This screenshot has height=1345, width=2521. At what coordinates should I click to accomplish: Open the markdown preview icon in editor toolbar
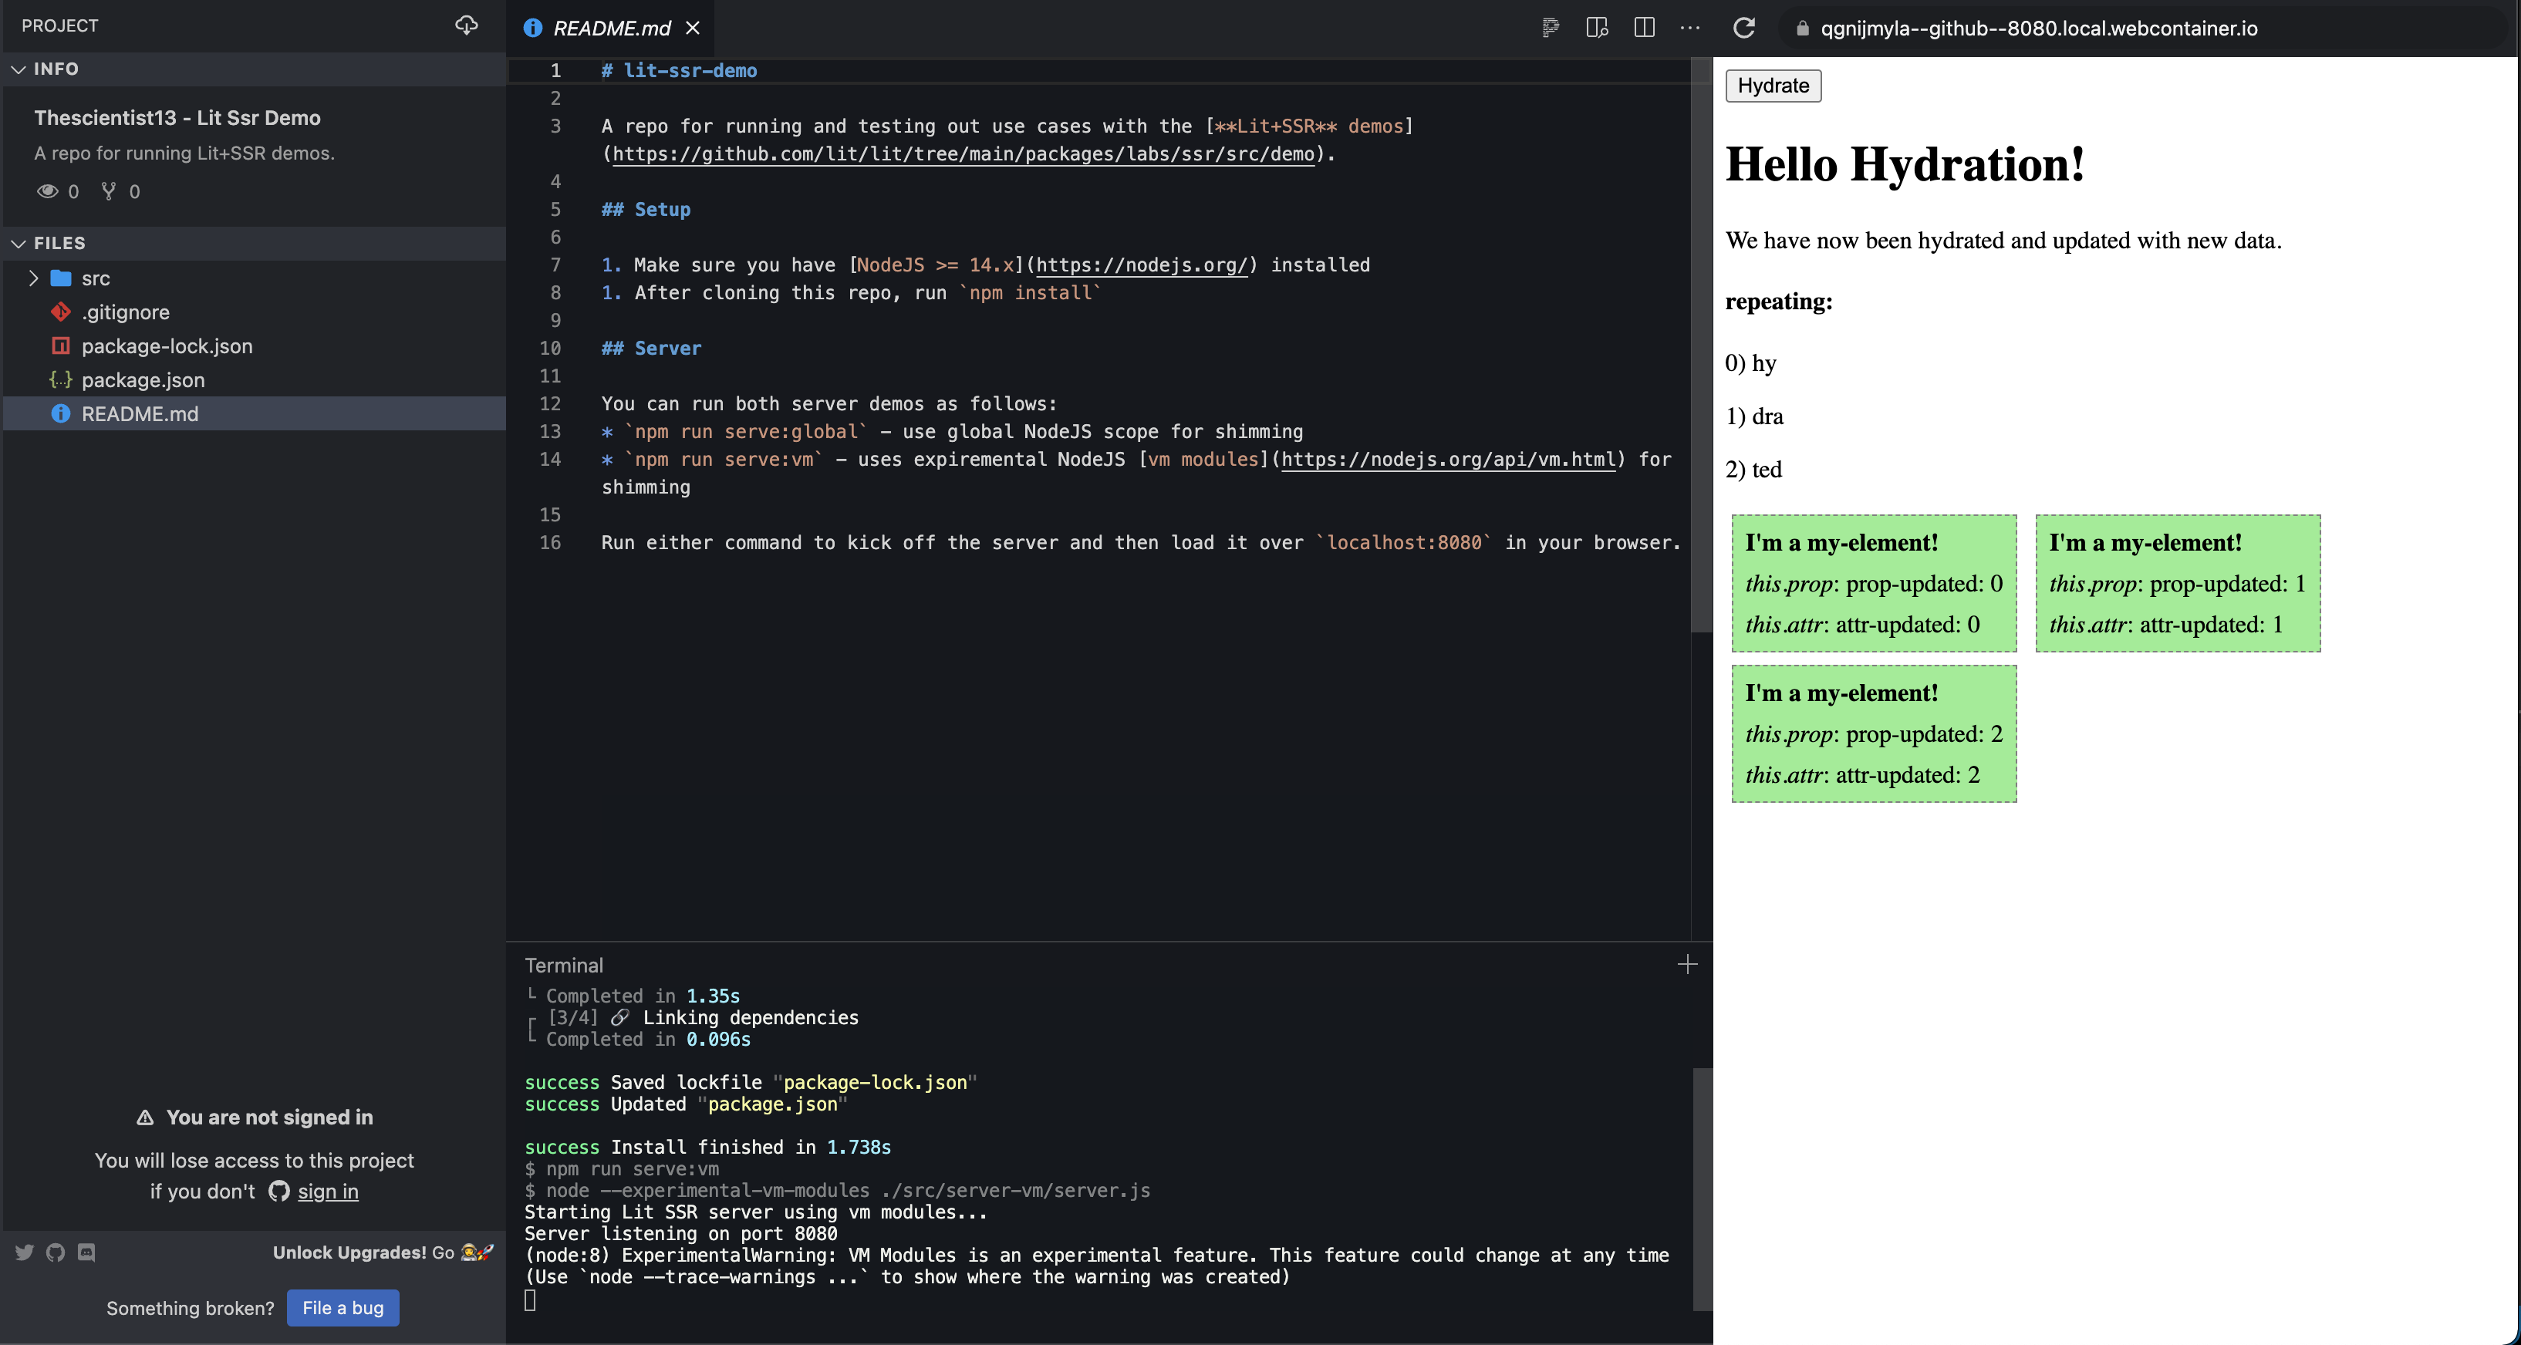[1597, 28]
